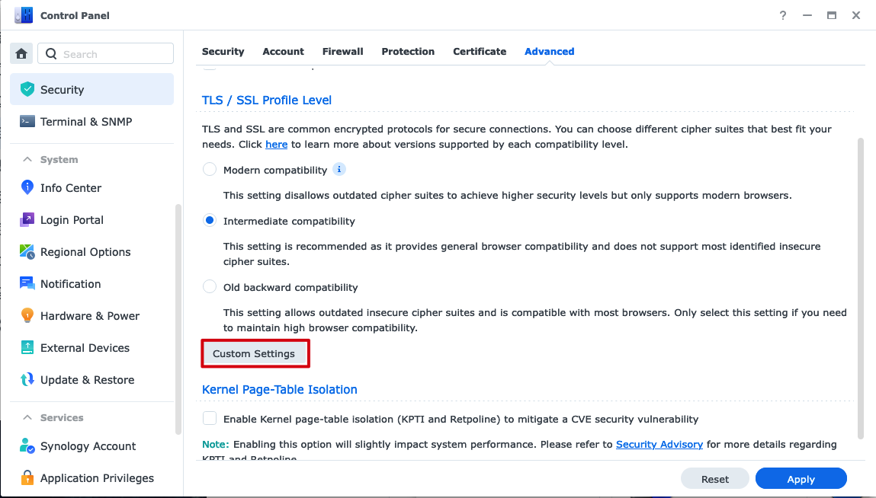Open the Notification settings icon
Image resolution: width=876 pixels, height=498 pixels.
click(27, 283)
